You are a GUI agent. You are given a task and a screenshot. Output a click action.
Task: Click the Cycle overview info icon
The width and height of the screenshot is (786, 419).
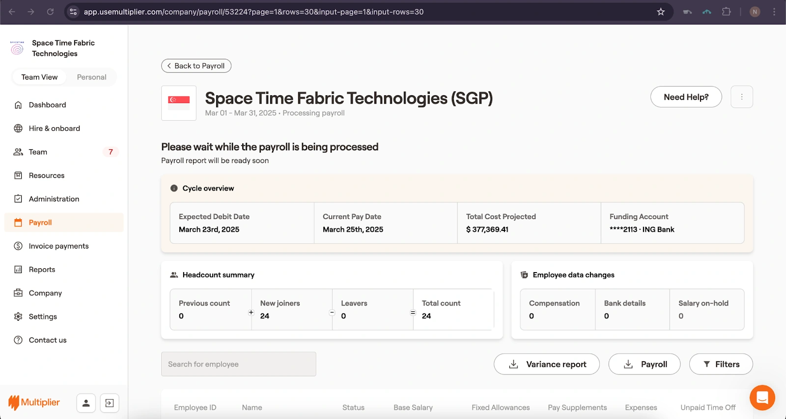click(174, 188)
